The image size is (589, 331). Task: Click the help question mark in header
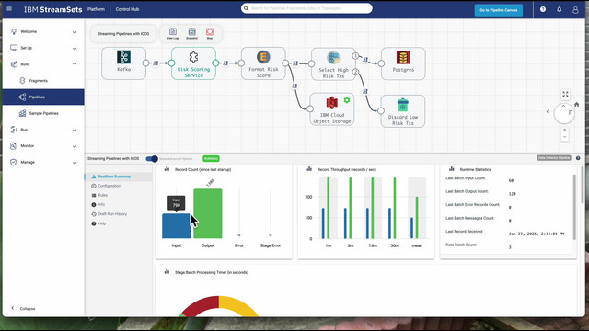point(543,9)
